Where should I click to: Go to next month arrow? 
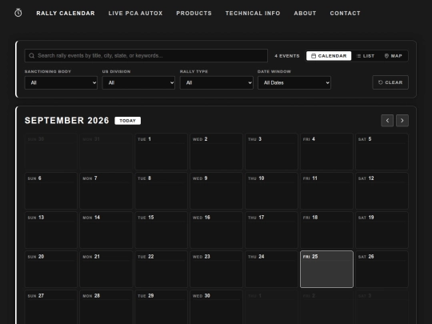[402, 120]
